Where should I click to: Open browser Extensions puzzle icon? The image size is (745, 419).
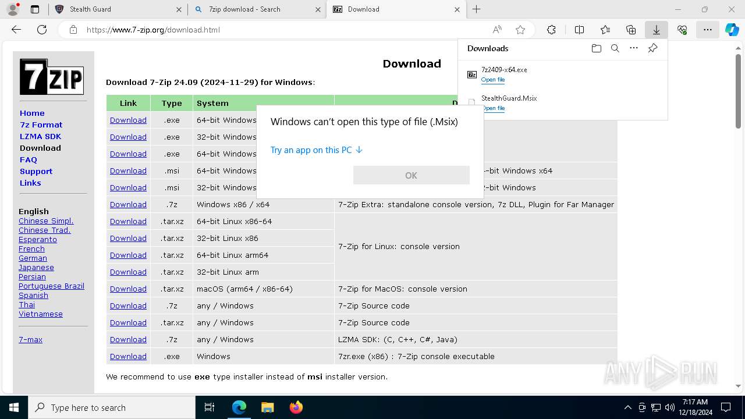click(x=551, y=30)
